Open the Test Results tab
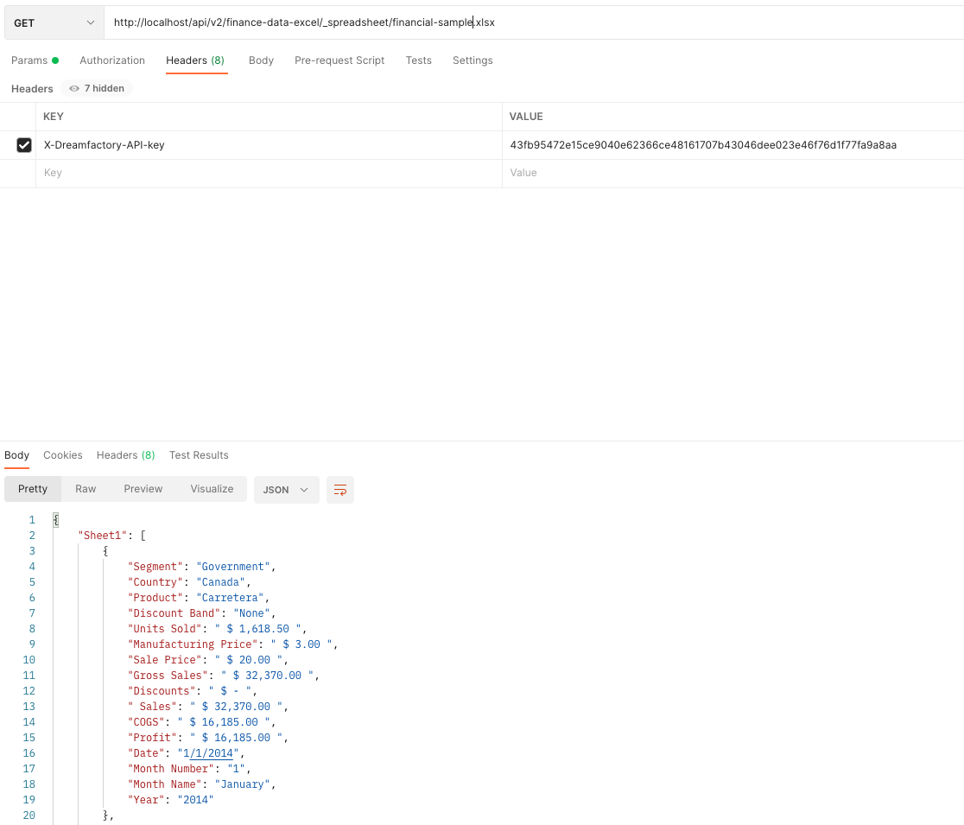 pos(200,454)
